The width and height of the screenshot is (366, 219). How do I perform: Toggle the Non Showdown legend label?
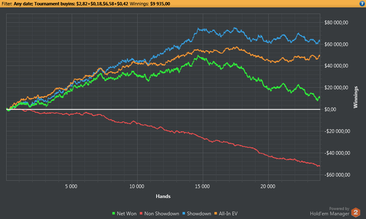162,213
